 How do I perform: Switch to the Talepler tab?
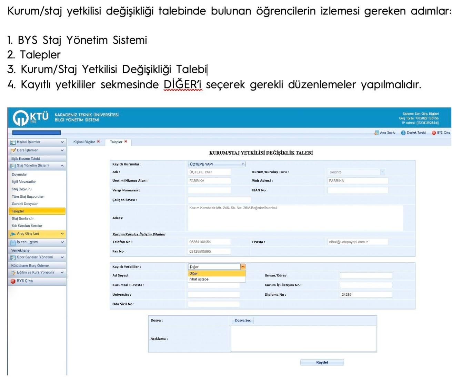tap(116, 142)
